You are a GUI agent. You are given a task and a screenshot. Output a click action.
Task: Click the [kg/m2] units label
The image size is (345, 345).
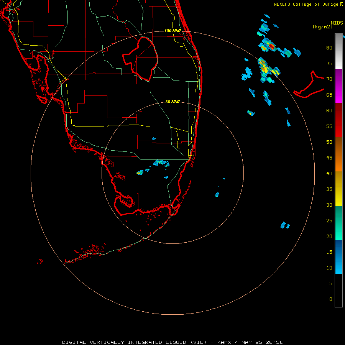pyautogui.click(x=322, y=27)
